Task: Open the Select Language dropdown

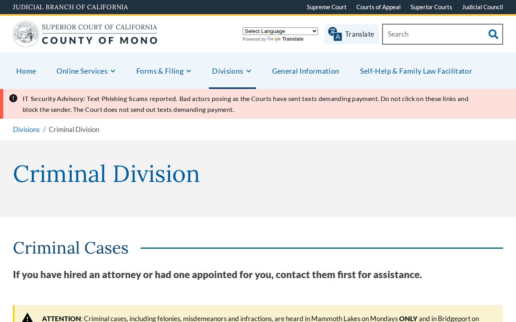Action: 280,31
